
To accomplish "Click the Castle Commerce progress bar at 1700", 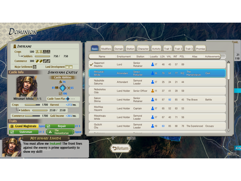I will tap(32, 116).
